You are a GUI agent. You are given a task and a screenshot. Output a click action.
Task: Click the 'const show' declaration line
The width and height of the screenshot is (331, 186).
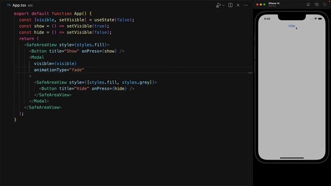64,26
